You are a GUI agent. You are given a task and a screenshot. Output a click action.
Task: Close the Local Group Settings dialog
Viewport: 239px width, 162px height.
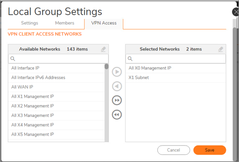236,12
